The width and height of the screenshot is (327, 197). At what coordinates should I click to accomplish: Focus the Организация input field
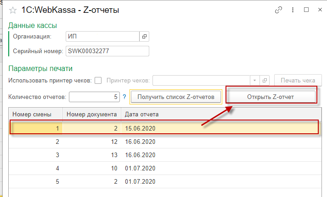[x=102, y=36]
